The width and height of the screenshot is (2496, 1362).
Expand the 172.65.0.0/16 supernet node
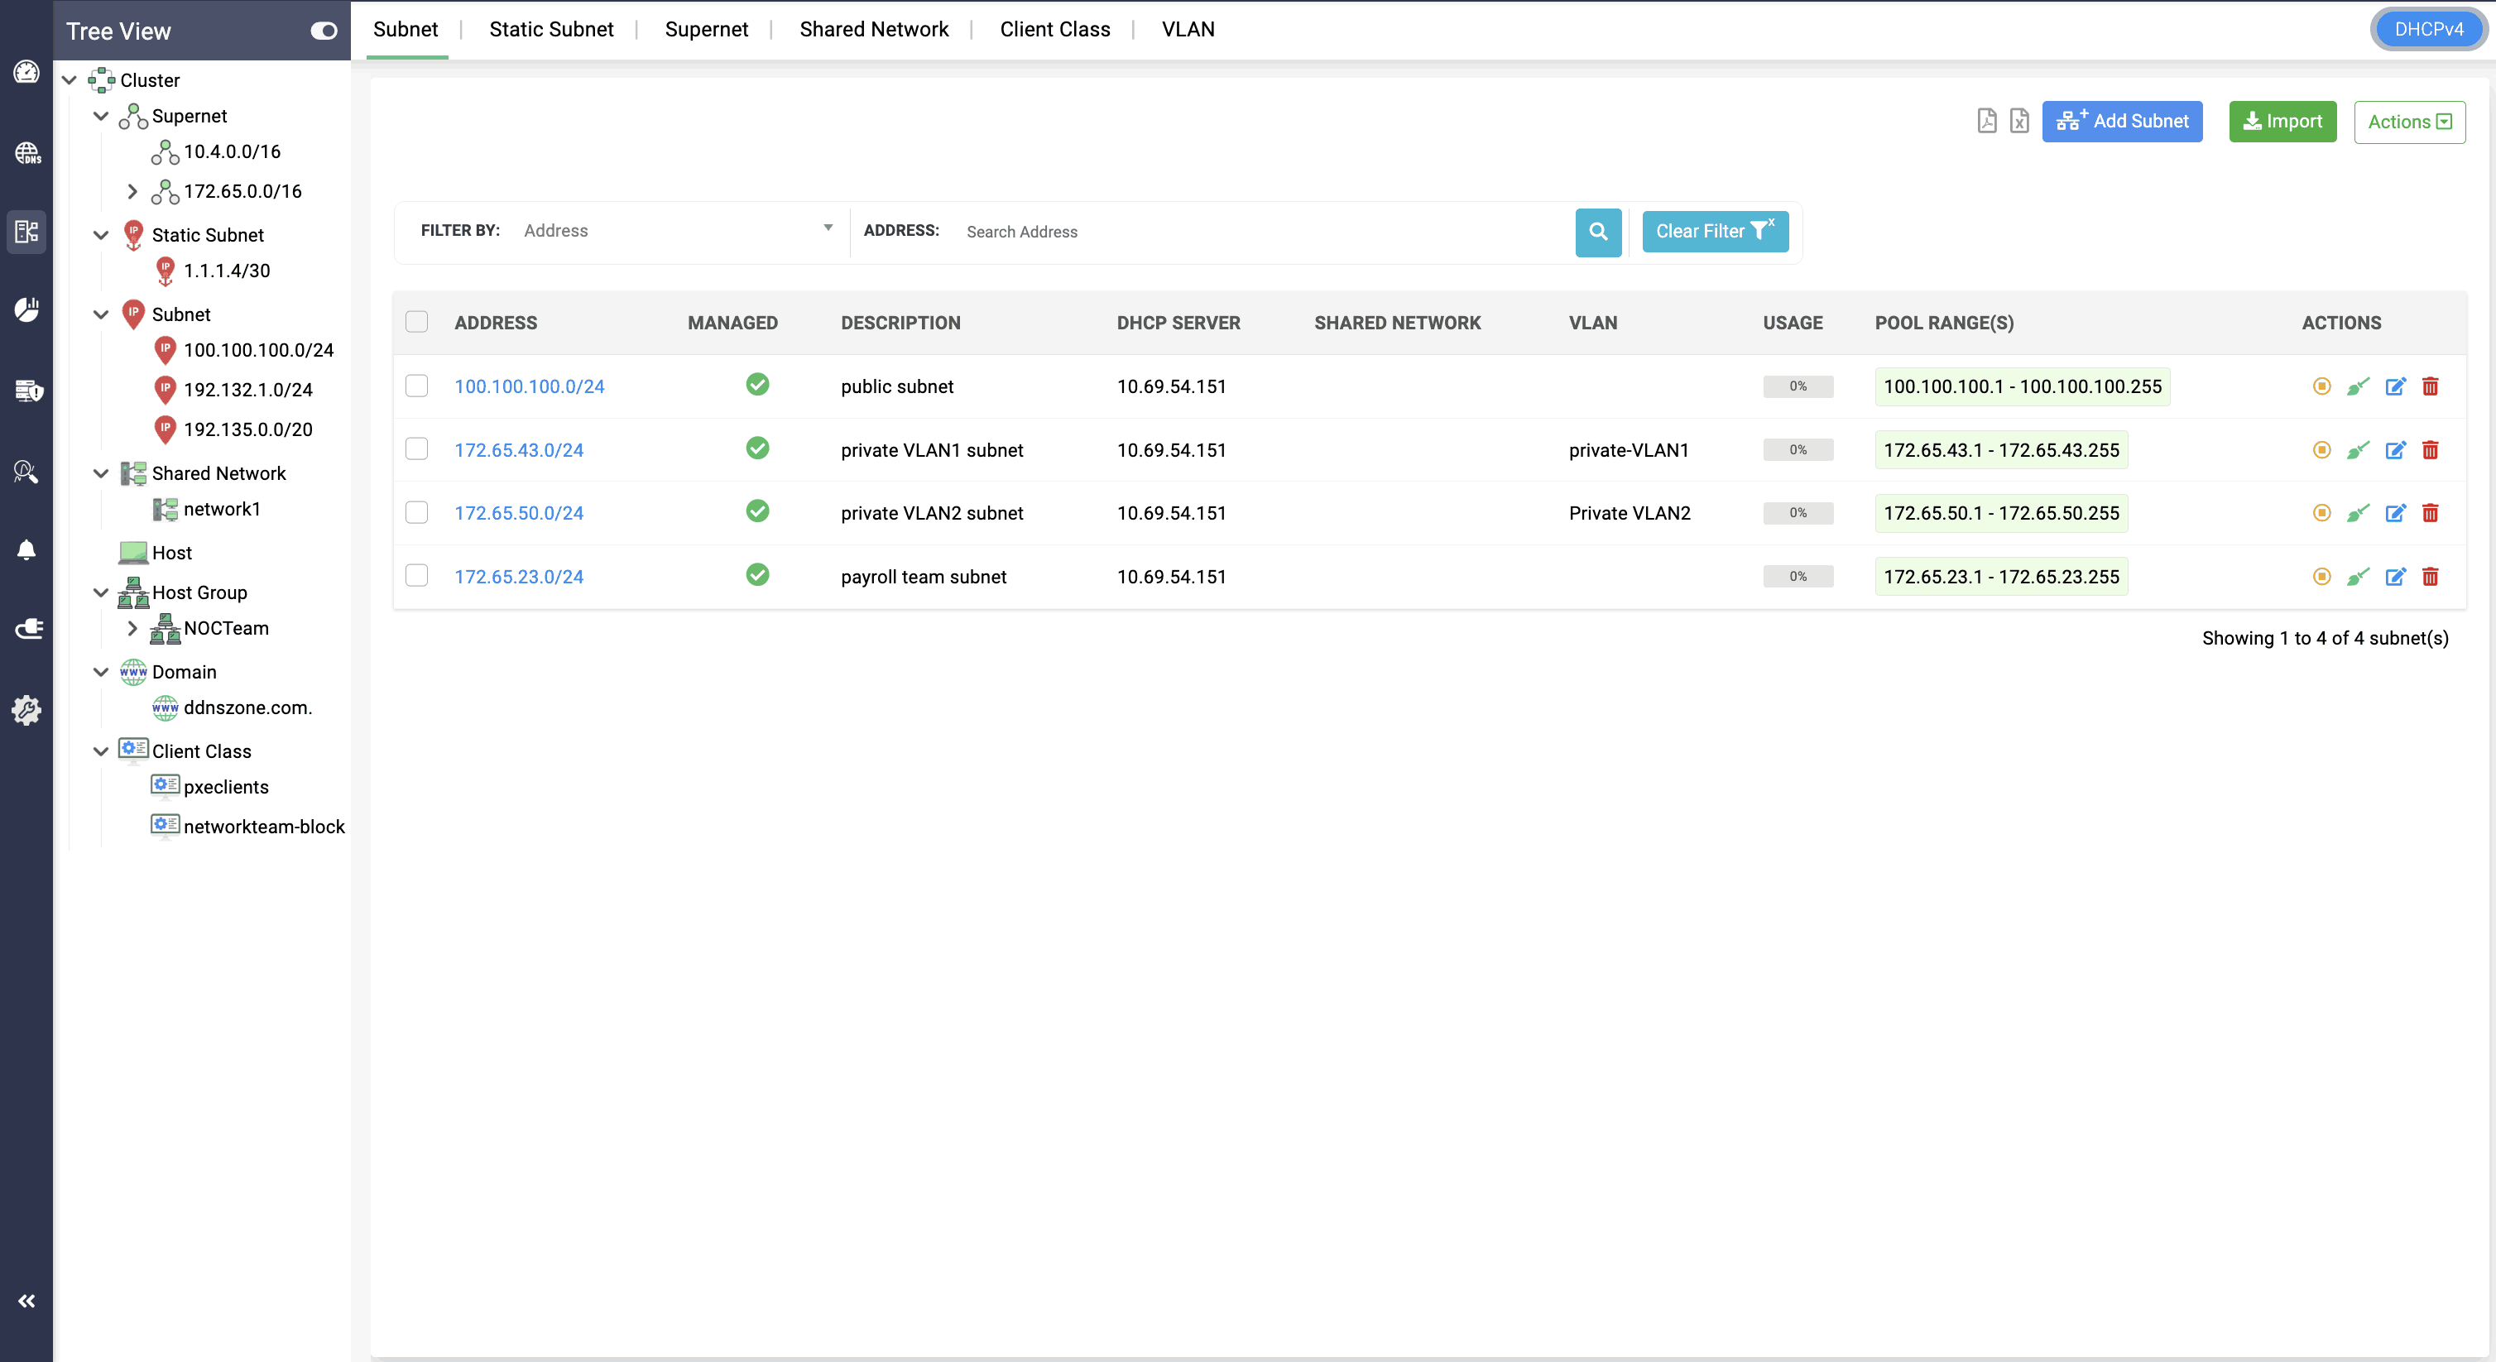pos(132,192)
